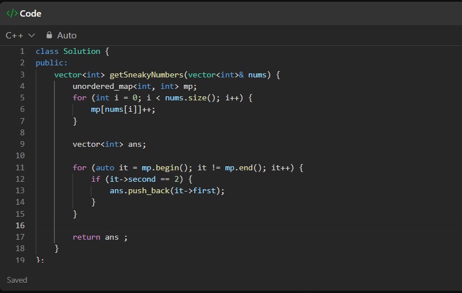The height and width of the screenshot is (293, 462).
Task: Click the 'class' keyword on line 1
Action: click(x=47, y=51)
